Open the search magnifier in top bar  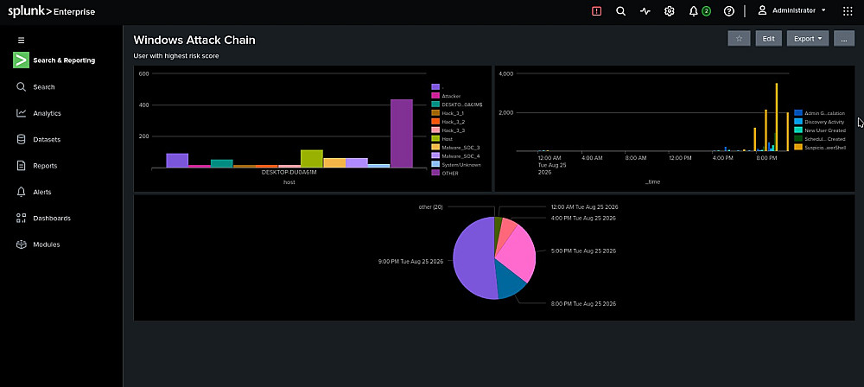[620, 11]
